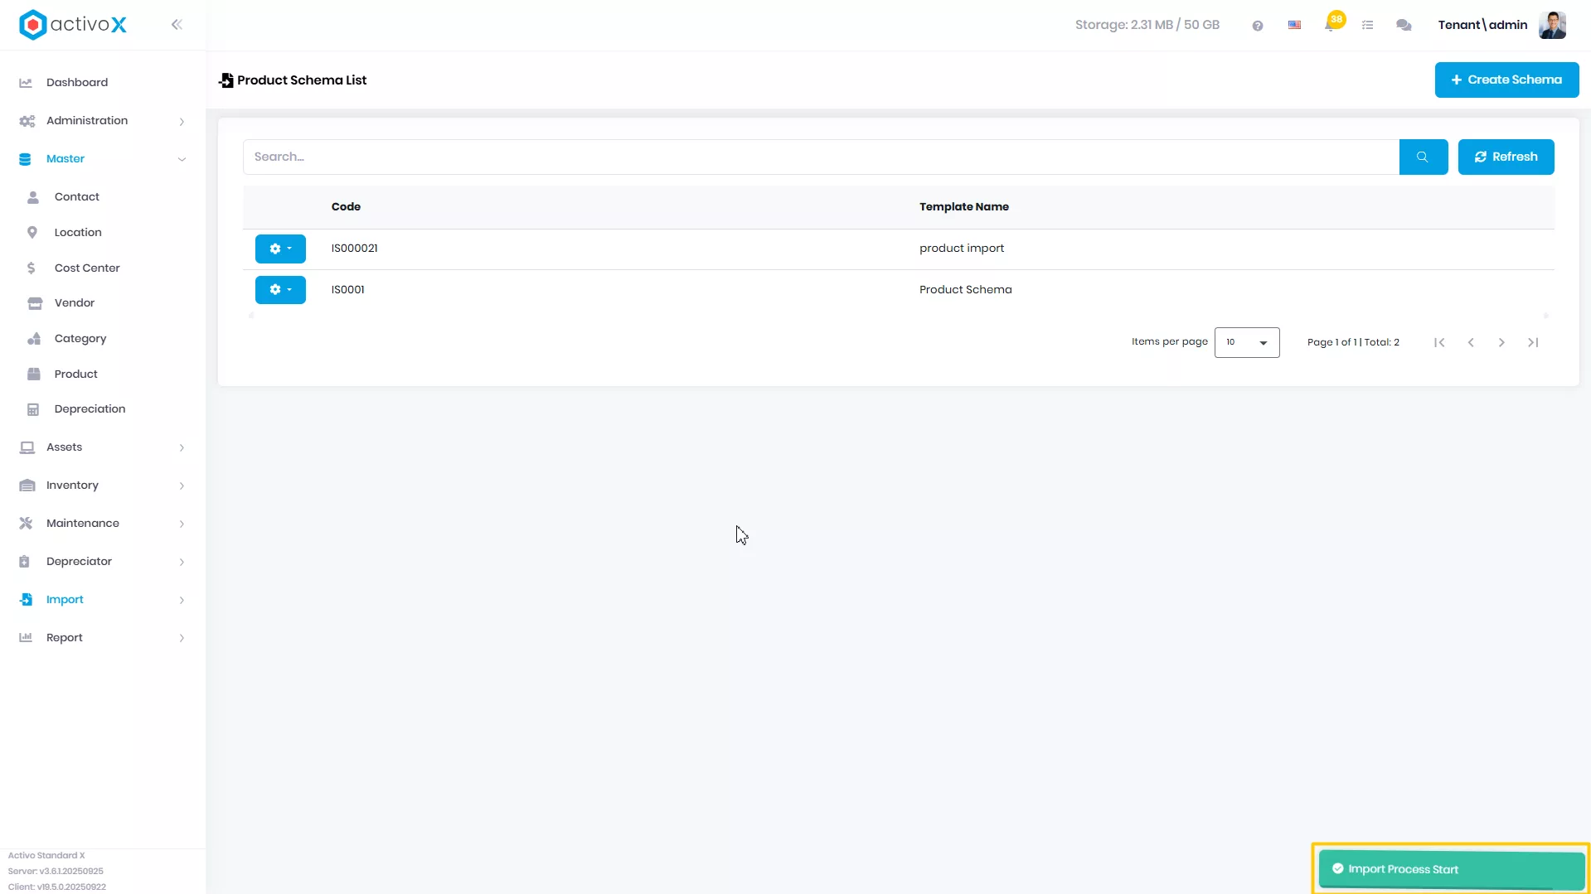Open the help question mark icon
Viewport: 1591px width, 894px height.
(x=1258, y=26)
